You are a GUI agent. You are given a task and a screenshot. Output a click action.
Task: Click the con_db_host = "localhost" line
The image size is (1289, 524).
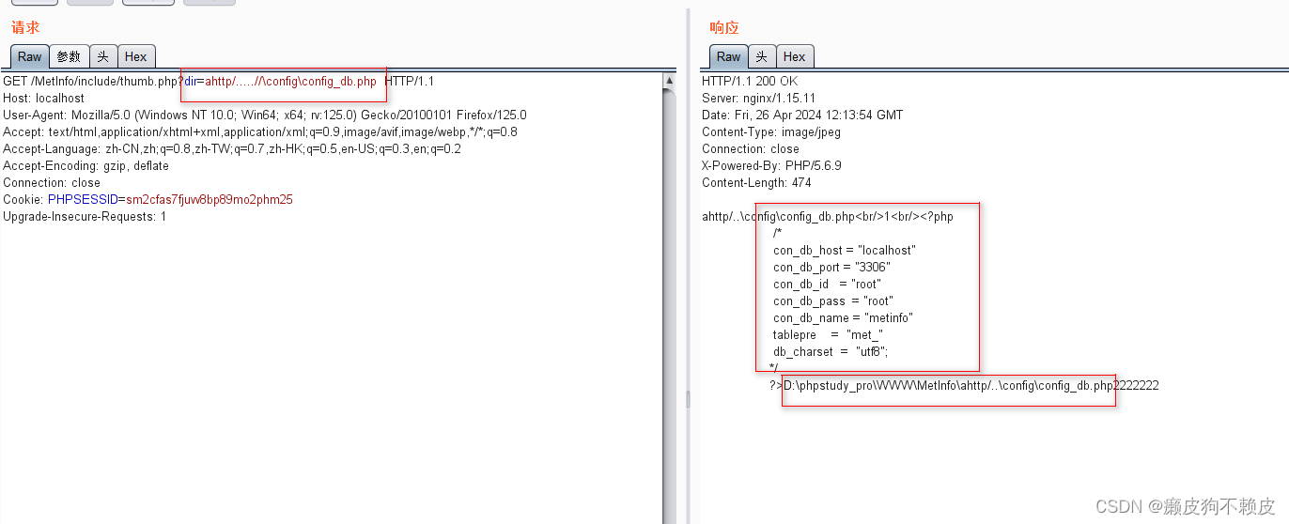[845, 251]
